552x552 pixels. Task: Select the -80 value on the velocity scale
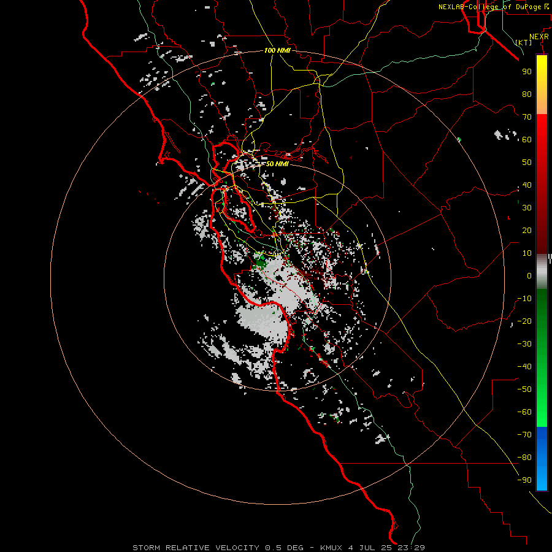pos(524,458)
